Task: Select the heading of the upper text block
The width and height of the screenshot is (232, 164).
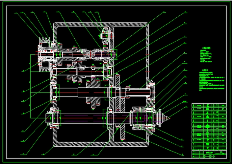Action: [x=204, y=47]
